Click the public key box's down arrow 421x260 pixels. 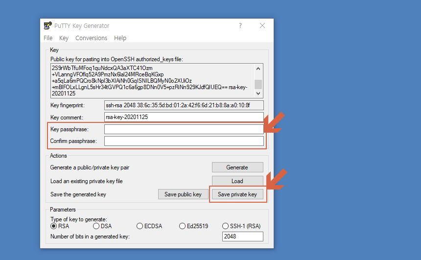258,94
